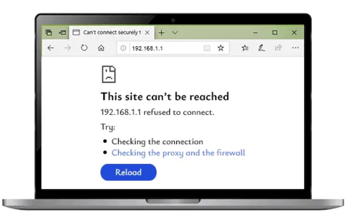Add page to favorites with star icon
This screenshot has height=222, width=347.
pyautogui.click(x=221, y=48)
